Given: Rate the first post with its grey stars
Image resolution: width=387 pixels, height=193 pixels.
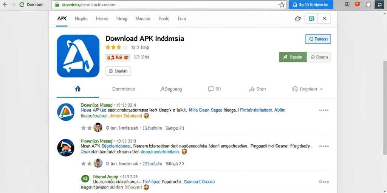Looking at the screenshot, I should click(87, 128).
